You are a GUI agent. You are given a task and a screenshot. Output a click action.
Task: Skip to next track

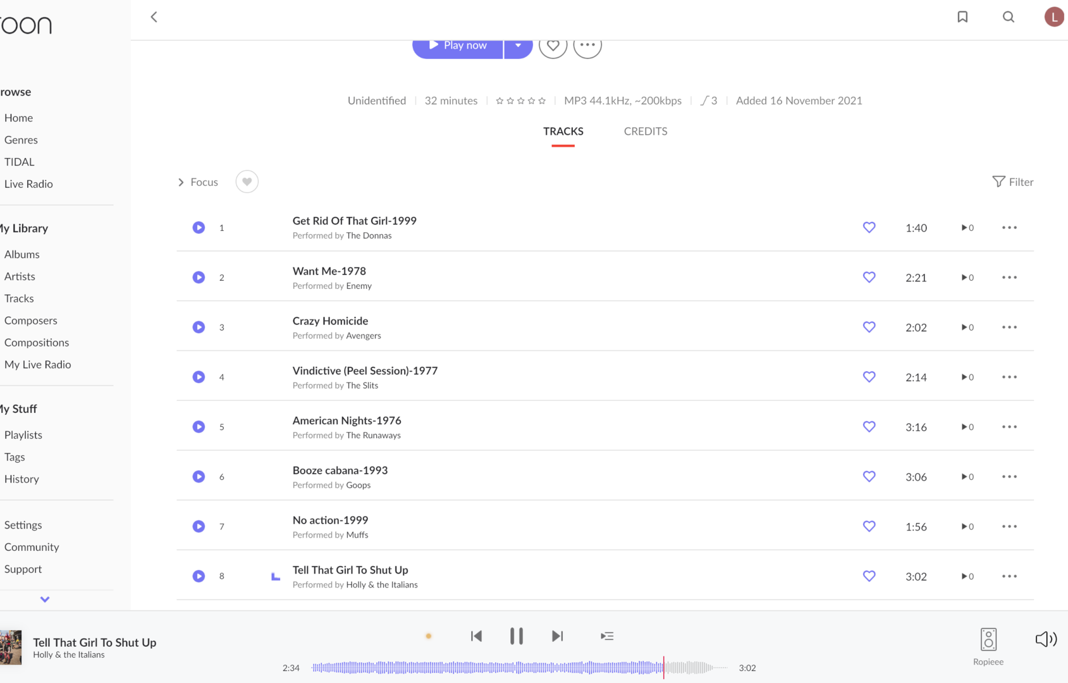point(557,636)
